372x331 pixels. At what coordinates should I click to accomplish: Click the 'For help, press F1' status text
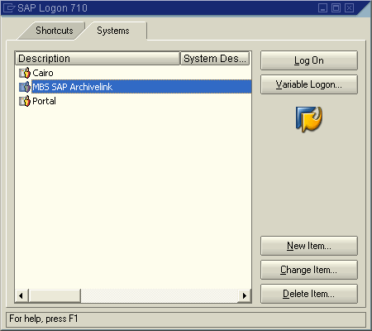tap(44, 319)
